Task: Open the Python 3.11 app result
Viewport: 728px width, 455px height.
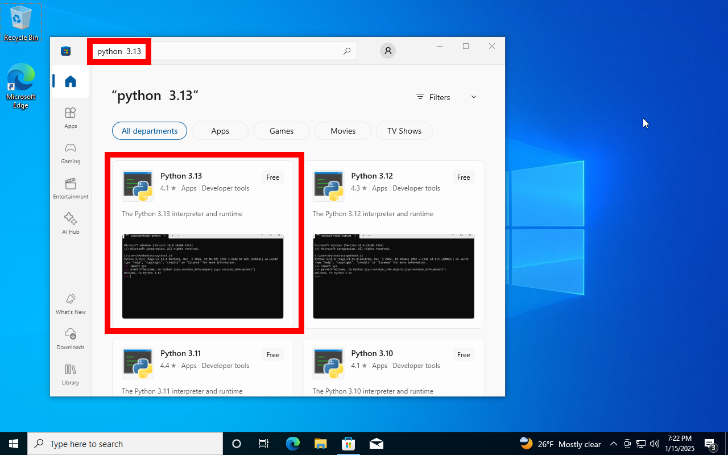Action: pyautogui.click(x=180, y=354)
